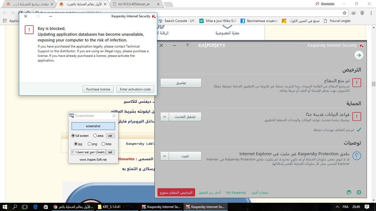Open Бесплатные лицензии bookmark
Viewport: 376px width, 211px height.
pyautogui.click(x=259, y=21)
